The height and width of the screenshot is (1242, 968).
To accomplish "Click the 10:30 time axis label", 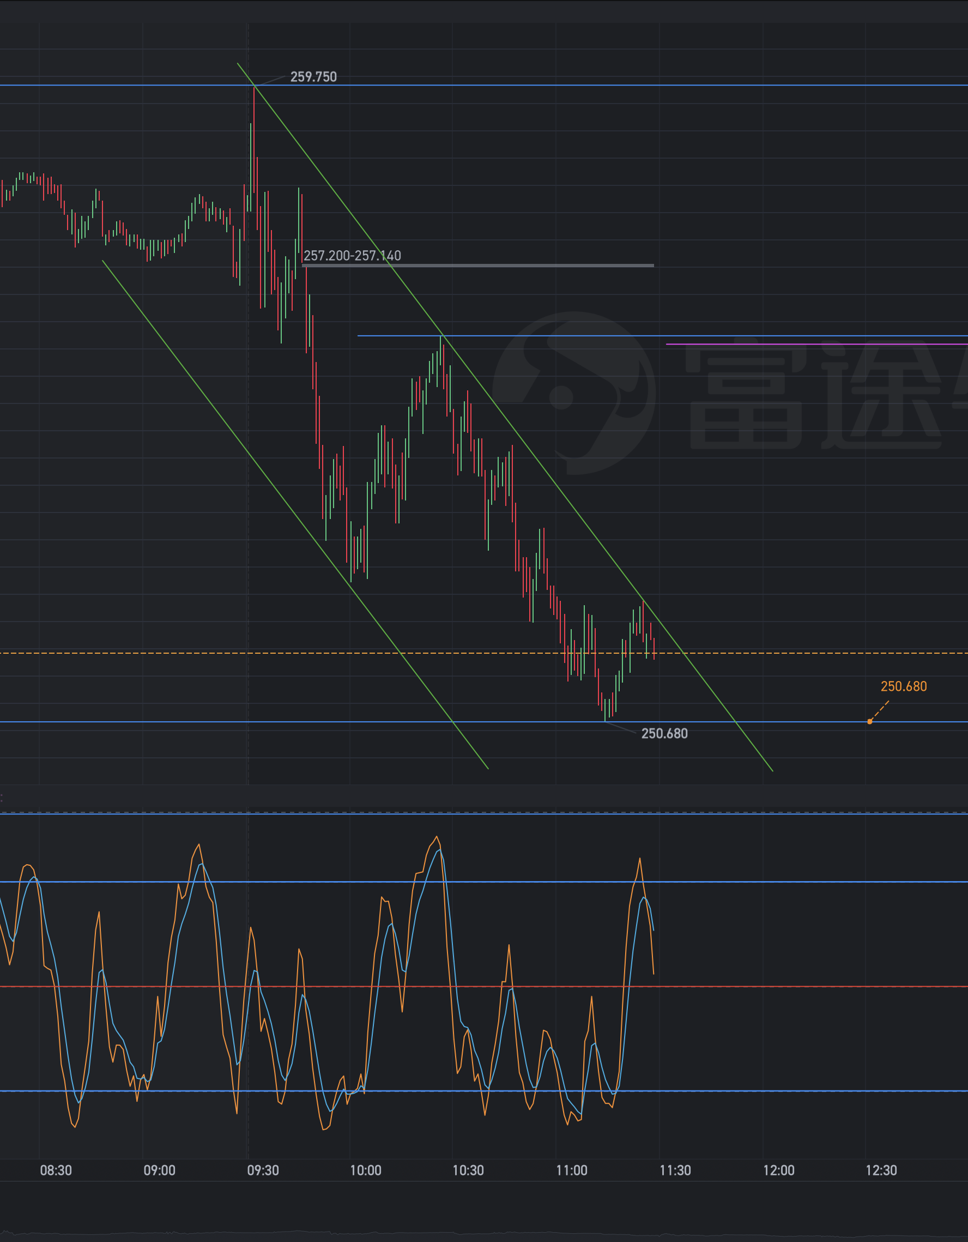I will coord(468,1171).
